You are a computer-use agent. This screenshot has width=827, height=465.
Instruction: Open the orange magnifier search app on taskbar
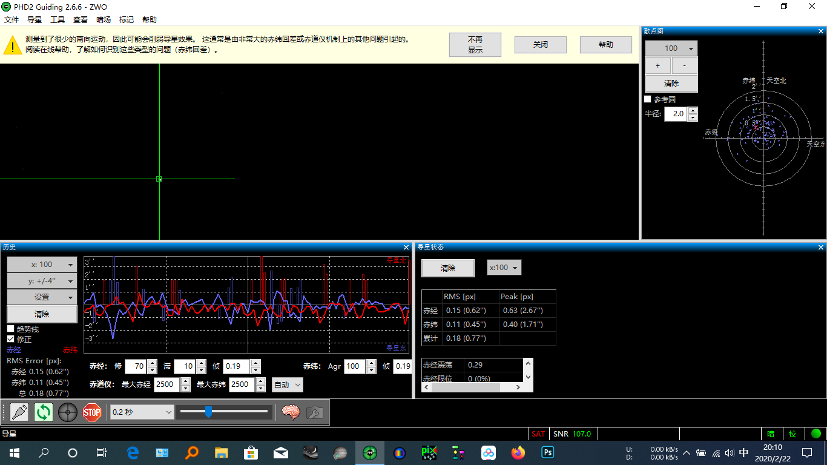[192, 452]
